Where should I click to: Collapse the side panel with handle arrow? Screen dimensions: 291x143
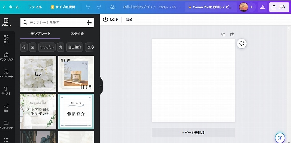(101, 86)
